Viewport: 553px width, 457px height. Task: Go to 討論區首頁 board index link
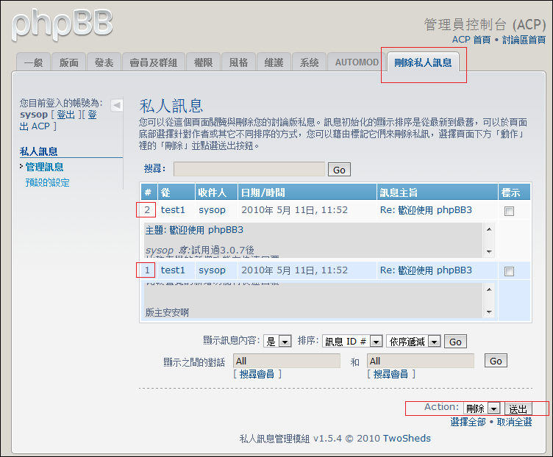pyautogui.click(x=524, y=40)
